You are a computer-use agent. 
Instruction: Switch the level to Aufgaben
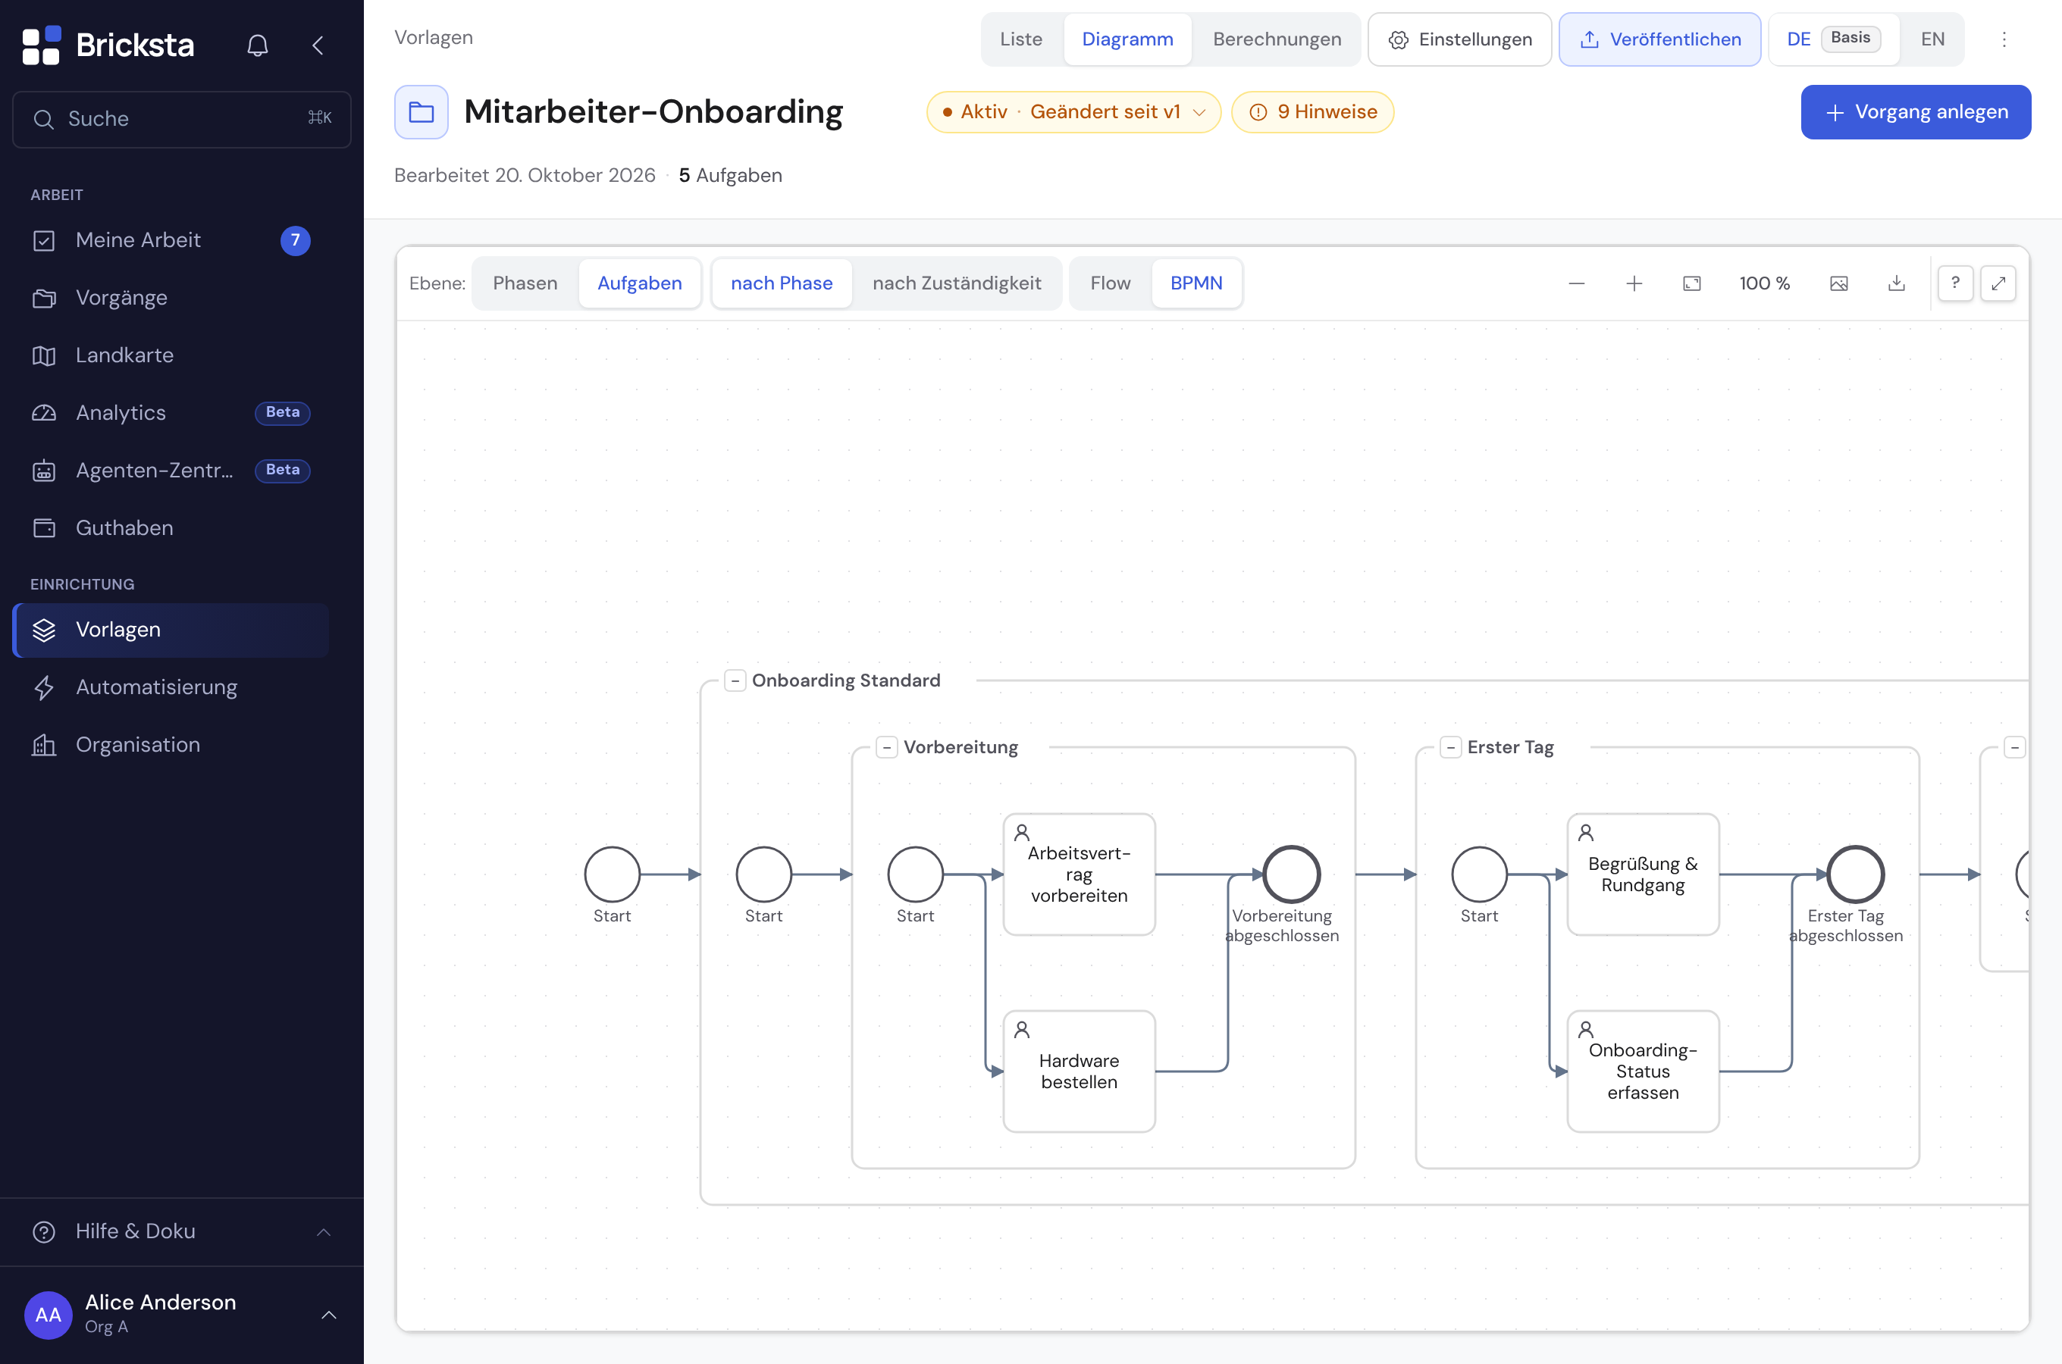640,283
